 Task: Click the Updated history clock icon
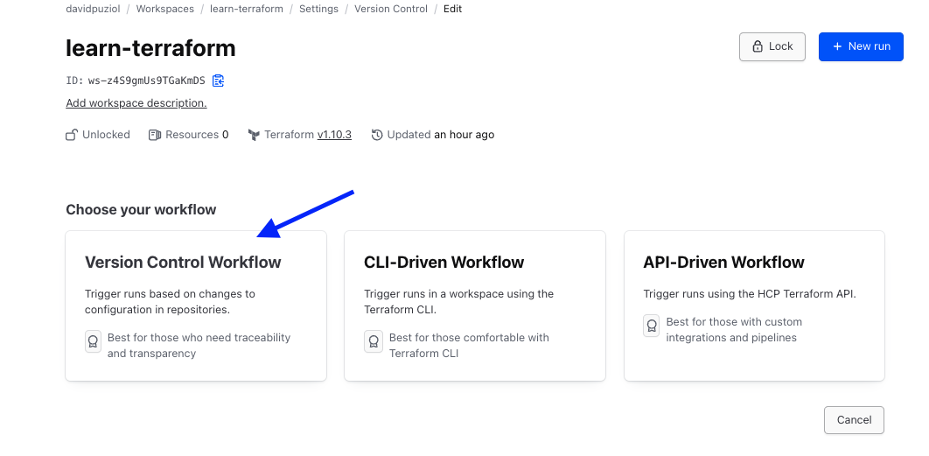point(377,135)
